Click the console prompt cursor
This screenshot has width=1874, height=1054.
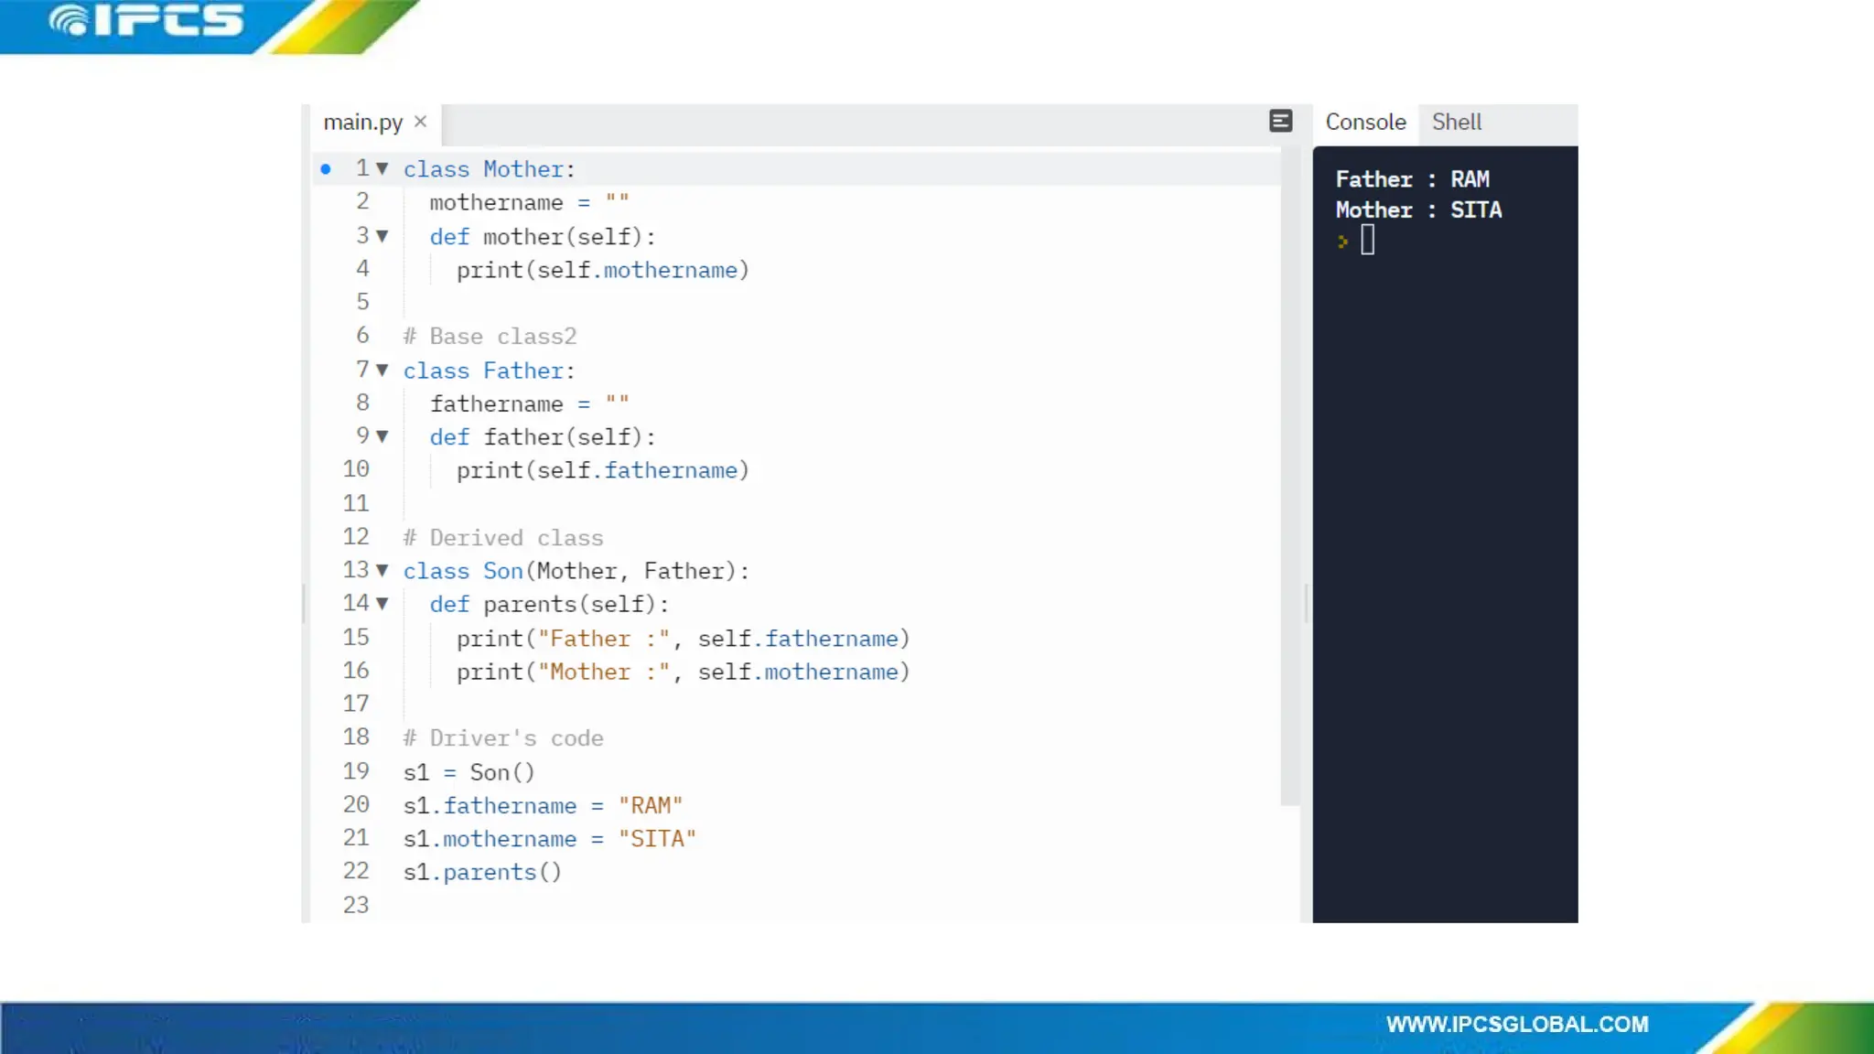click(1367, 241)
